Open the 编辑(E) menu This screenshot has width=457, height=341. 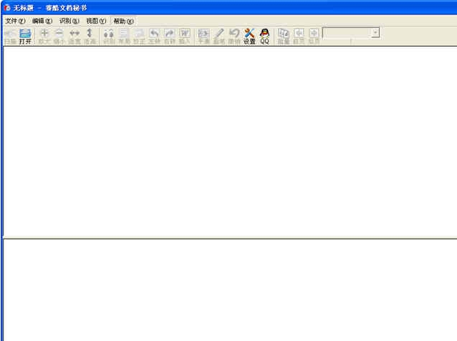(42, 21)
